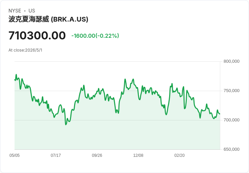Click the 05/05 date axis label

[15, 155]
